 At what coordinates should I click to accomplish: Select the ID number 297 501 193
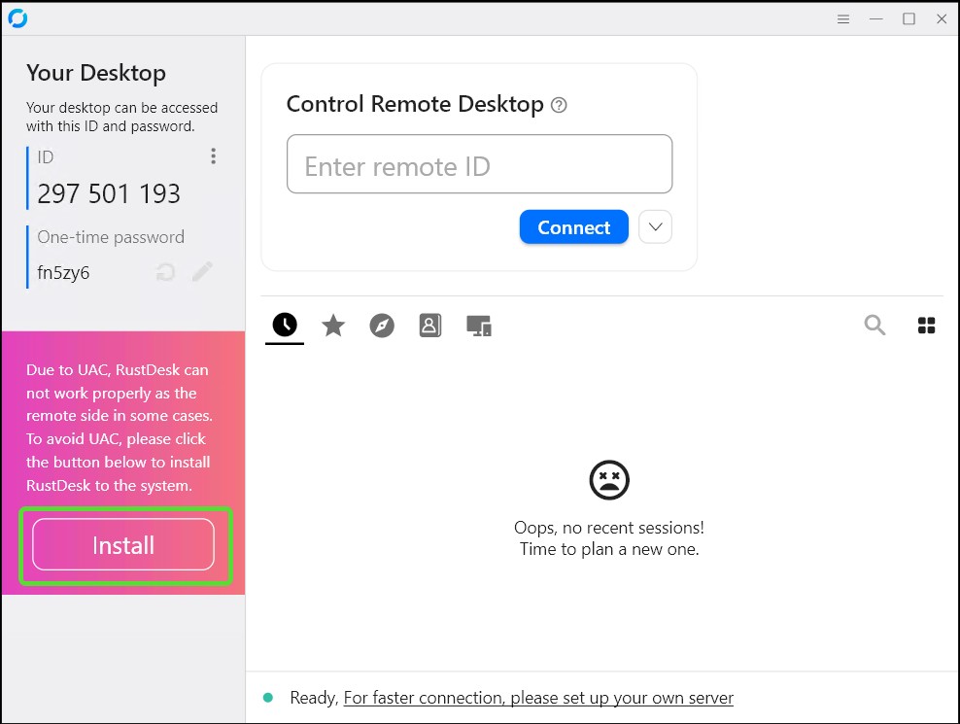(x=108, y=193)
